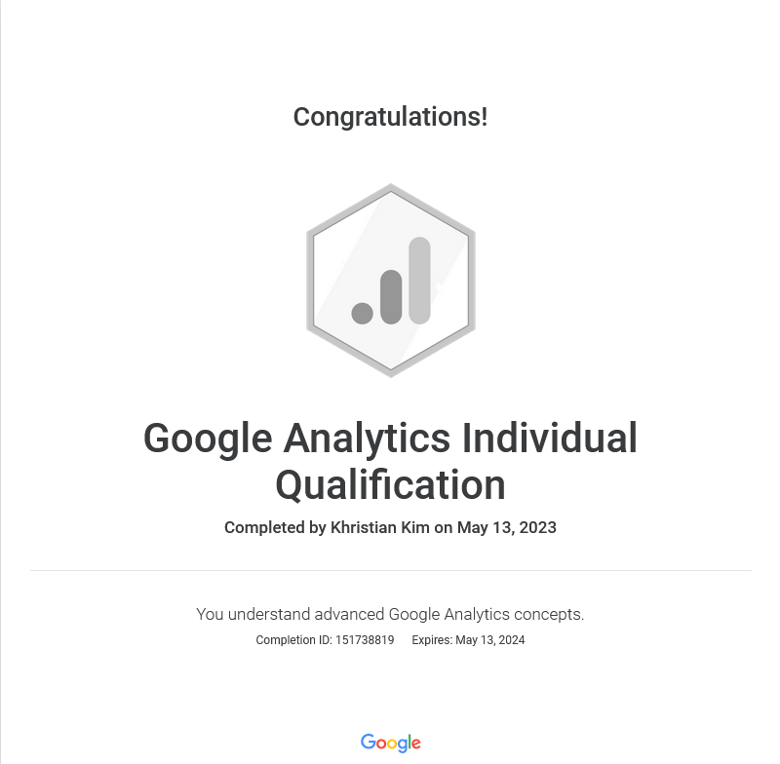This screenshot has height=764, width=780.
Task: Click the 'Completion ID:' label
Action: (292, 640)
